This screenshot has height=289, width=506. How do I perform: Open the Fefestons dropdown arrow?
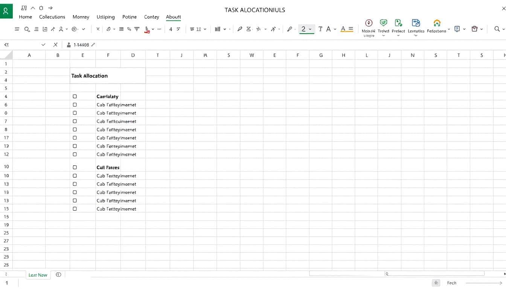pyautogui.click(x=449, y=29)
